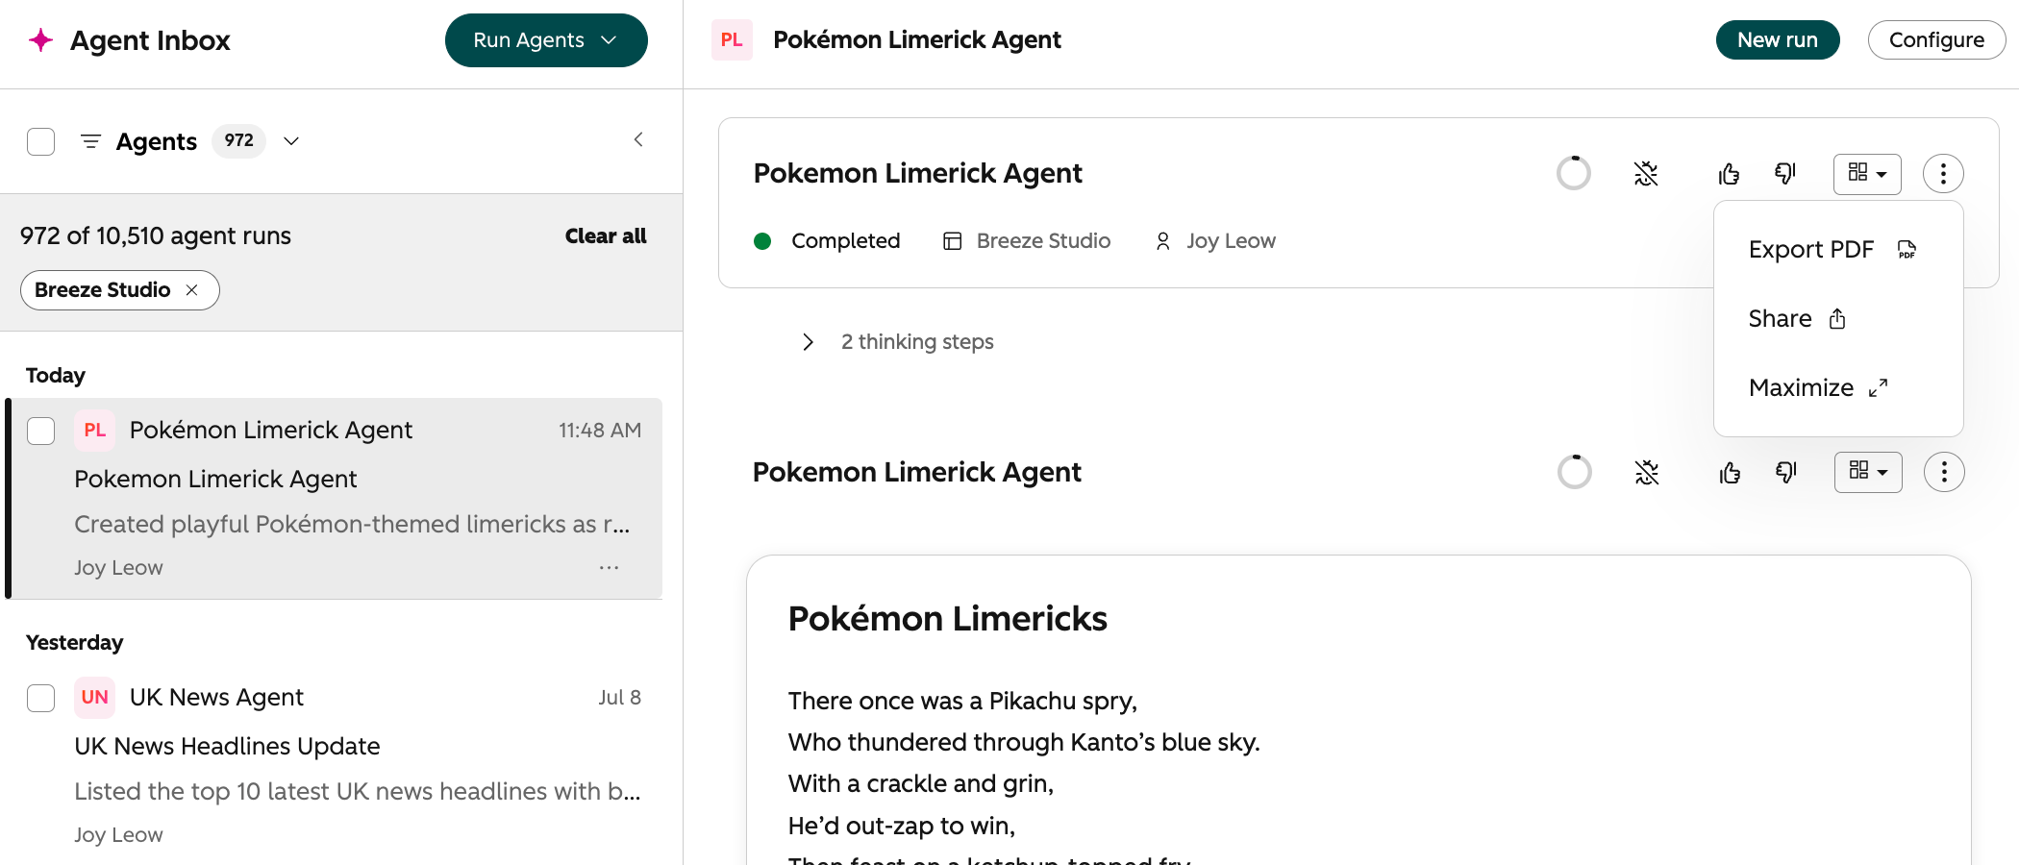2019x865 pixels.
Task: Click the Today section label
Action: tap(56, 376)
